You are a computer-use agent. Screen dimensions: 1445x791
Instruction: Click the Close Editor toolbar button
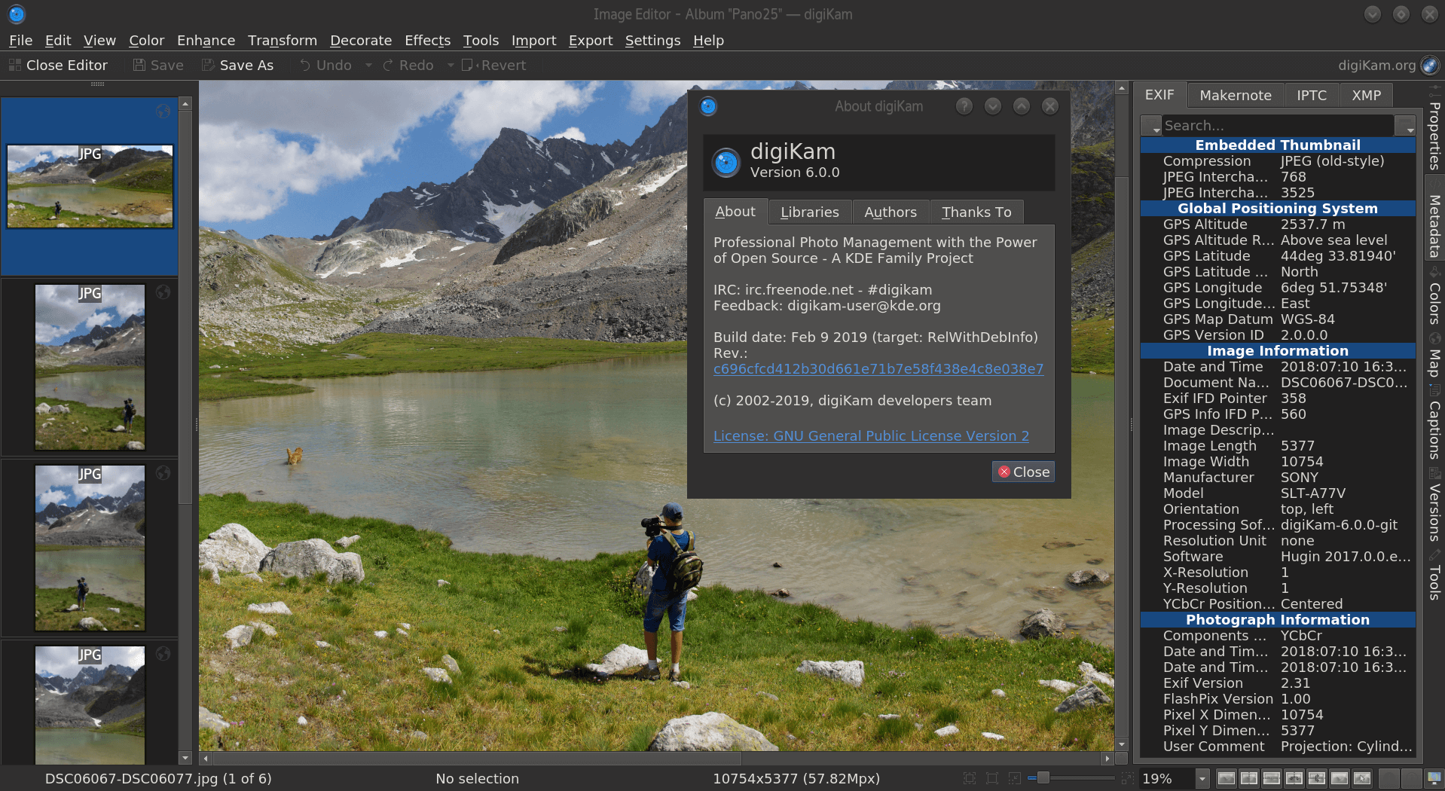tap(59, 66)
